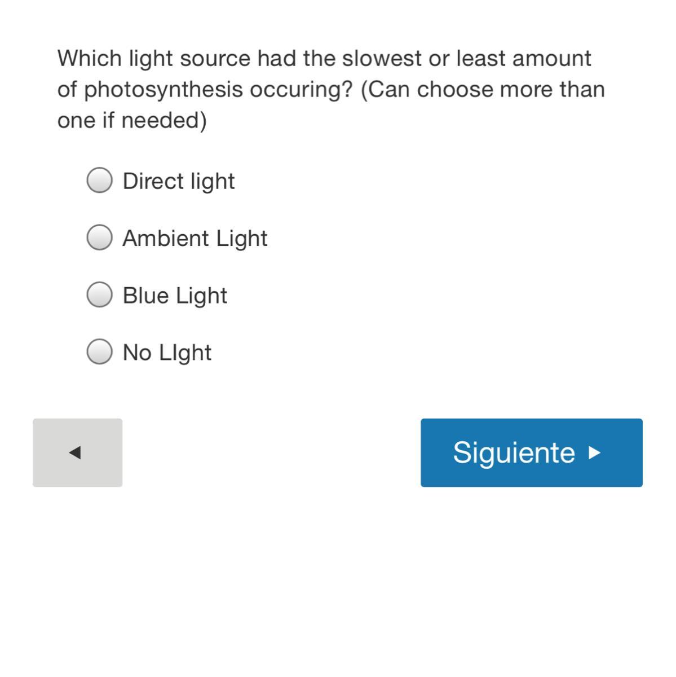The width and height of the screenshot is (676, 677).
Task: Pick the Blue Light radio button
Action: [x=100, y=294]
